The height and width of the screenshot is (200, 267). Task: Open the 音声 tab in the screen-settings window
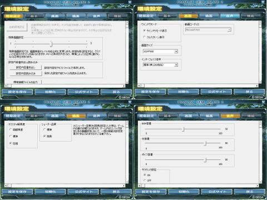pyautogui.click(x=230, y=16)
